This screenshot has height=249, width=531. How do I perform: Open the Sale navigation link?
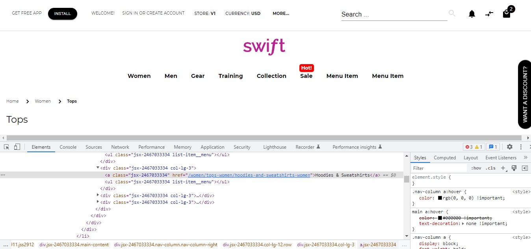306,76
